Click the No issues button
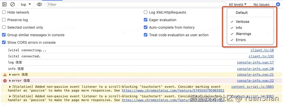 (261, 4)
